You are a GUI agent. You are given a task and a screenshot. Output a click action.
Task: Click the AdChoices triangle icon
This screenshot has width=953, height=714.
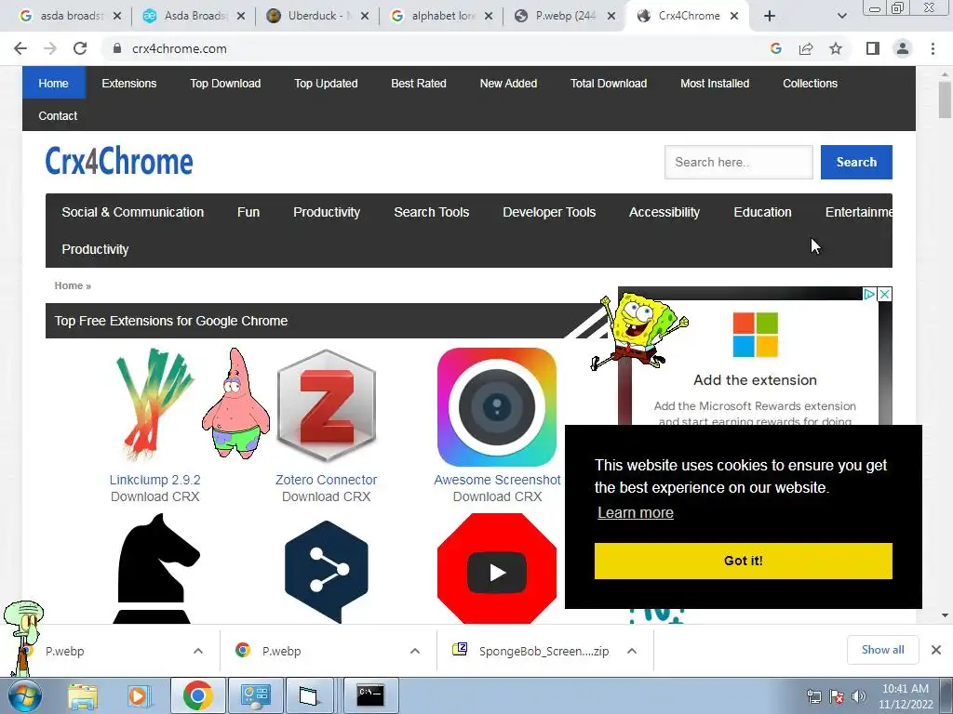point(870,294)
